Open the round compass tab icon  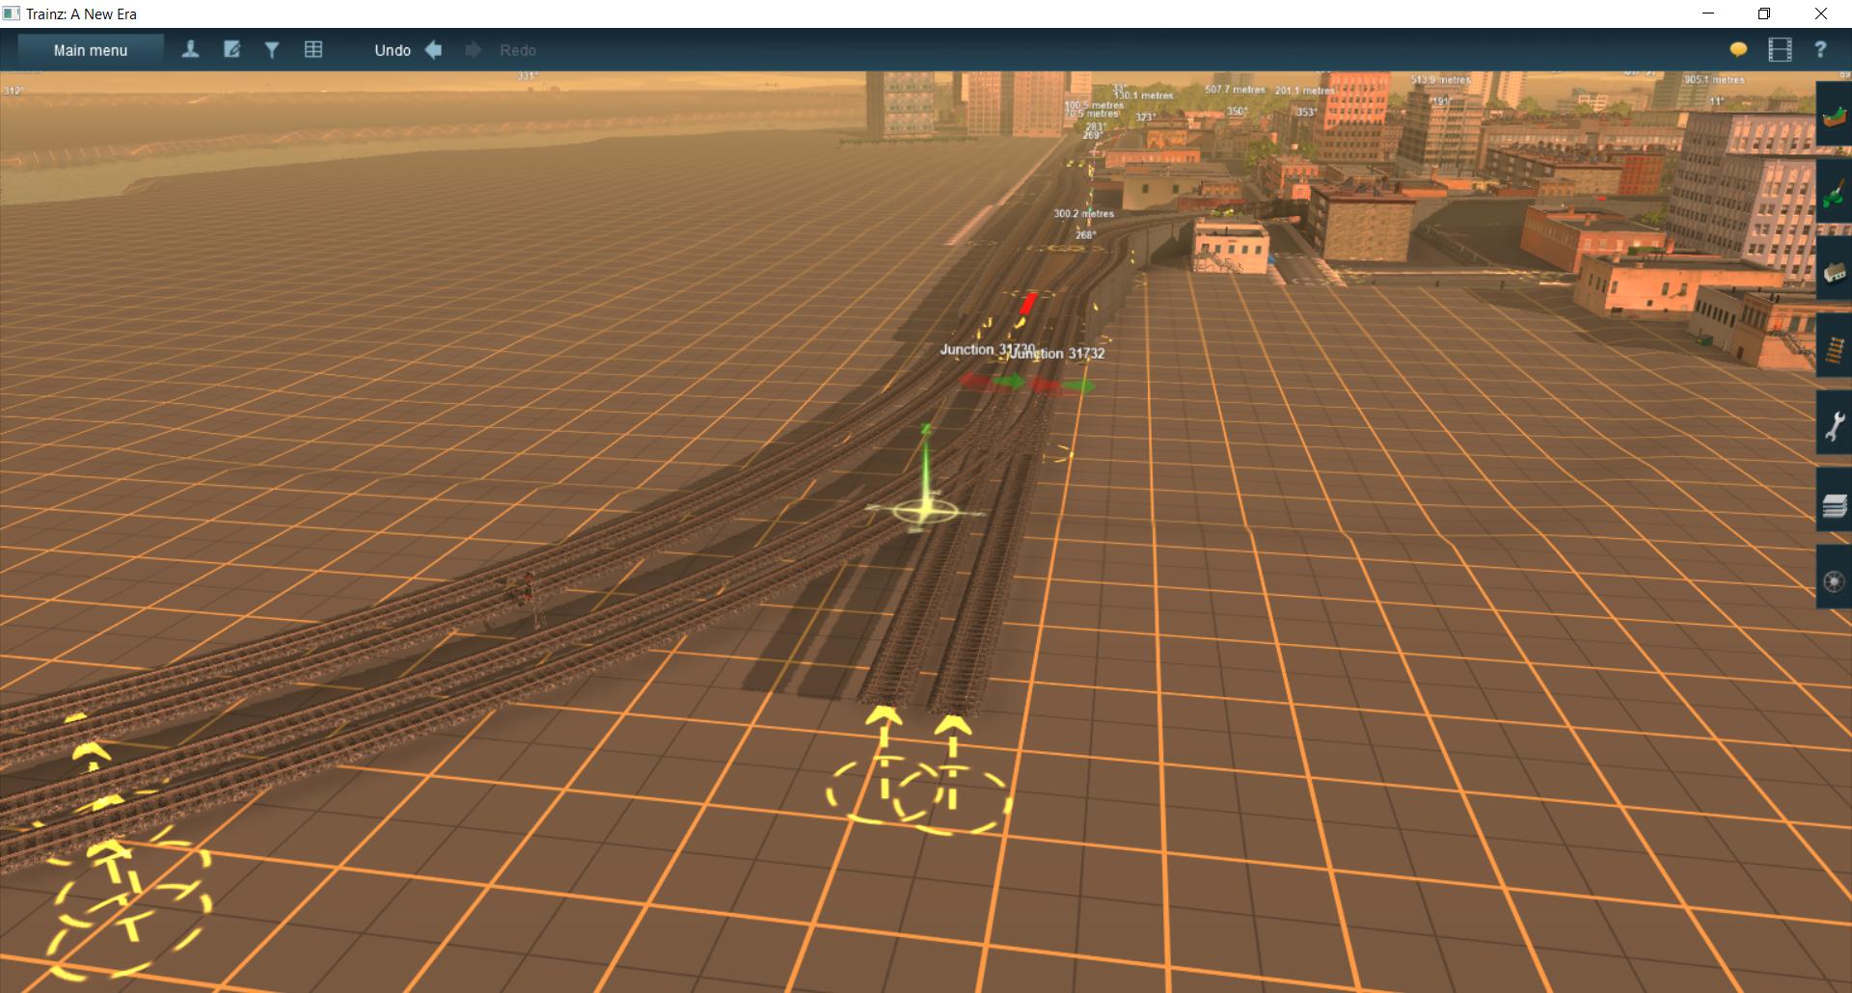click(x=1834, y=577)
